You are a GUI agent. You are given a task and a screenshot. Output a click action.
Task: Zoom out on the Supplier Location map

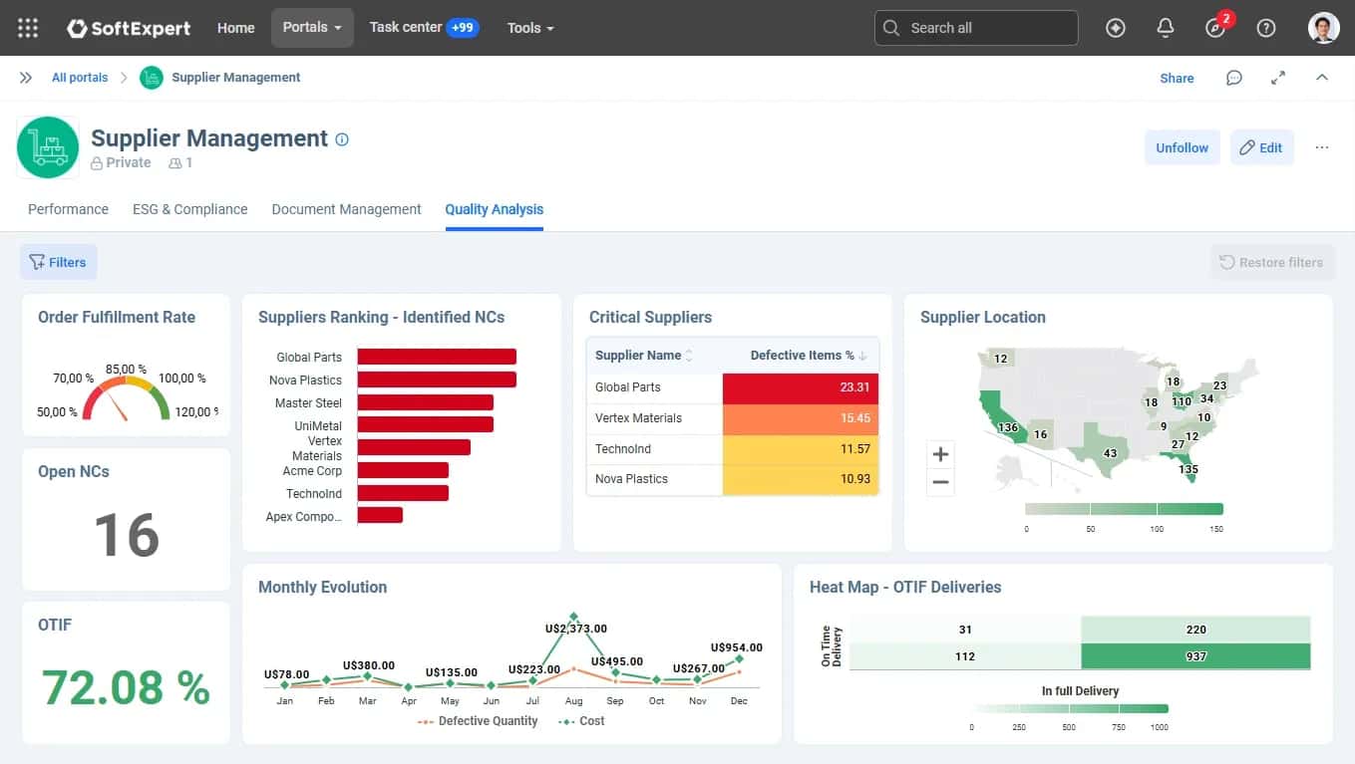pos(940,483)
